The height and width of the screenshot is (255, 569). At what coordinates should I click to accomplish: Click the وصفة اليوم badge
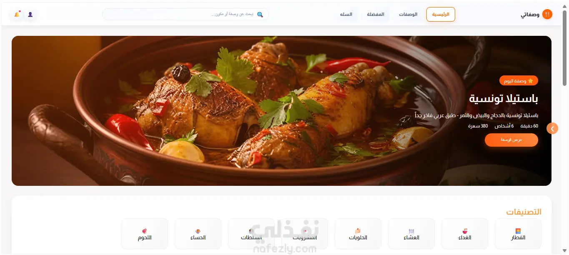[x=519, y=80]
